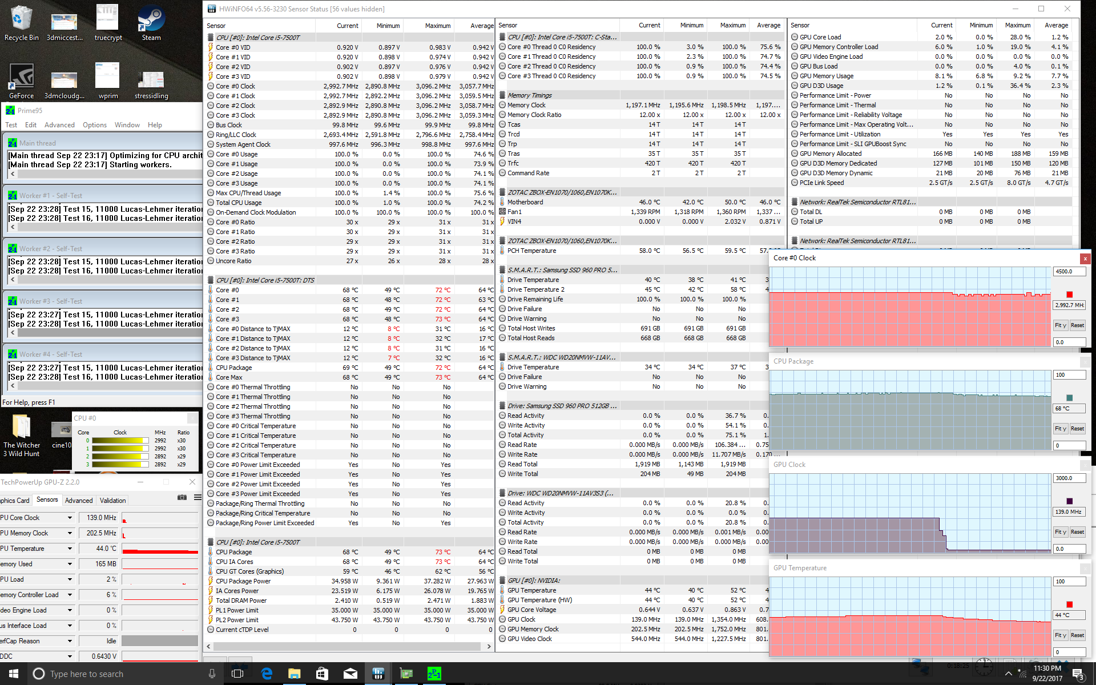This screenshot has width=1096, height=685.
Task: Close the Core #0 Clock graph window
Action: tap(1085, 258)
